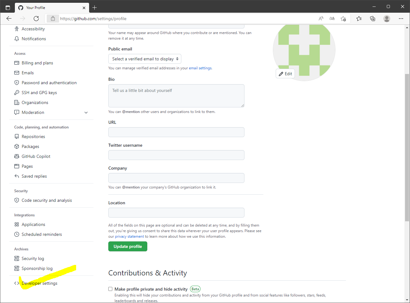Click the Sponsorship log icon
Screen dimensions: 410x303
17,268
